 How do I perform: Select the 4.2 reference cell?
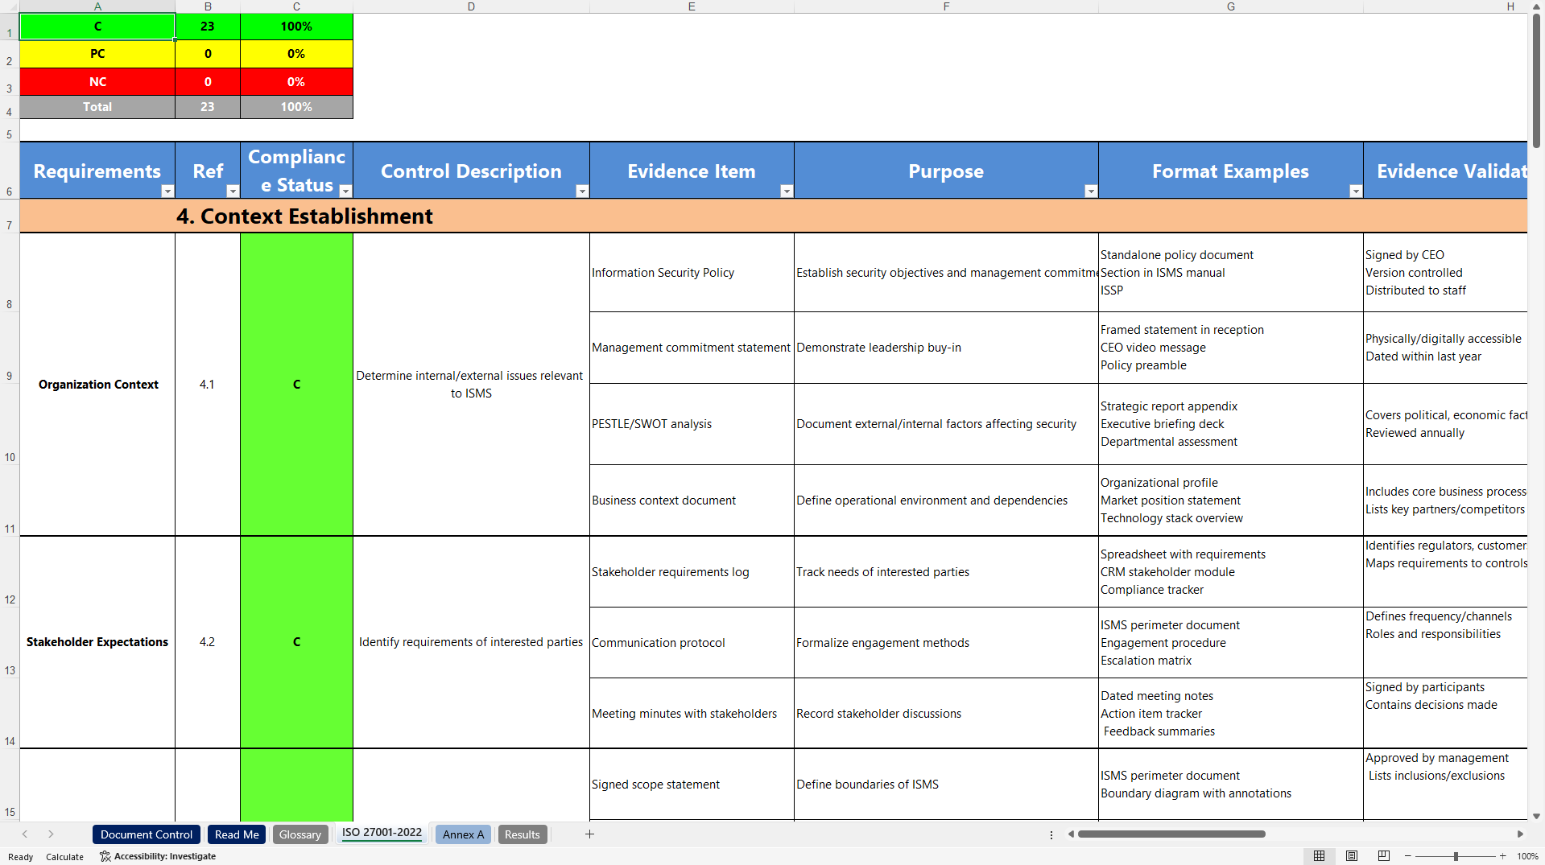pos(208,642)
